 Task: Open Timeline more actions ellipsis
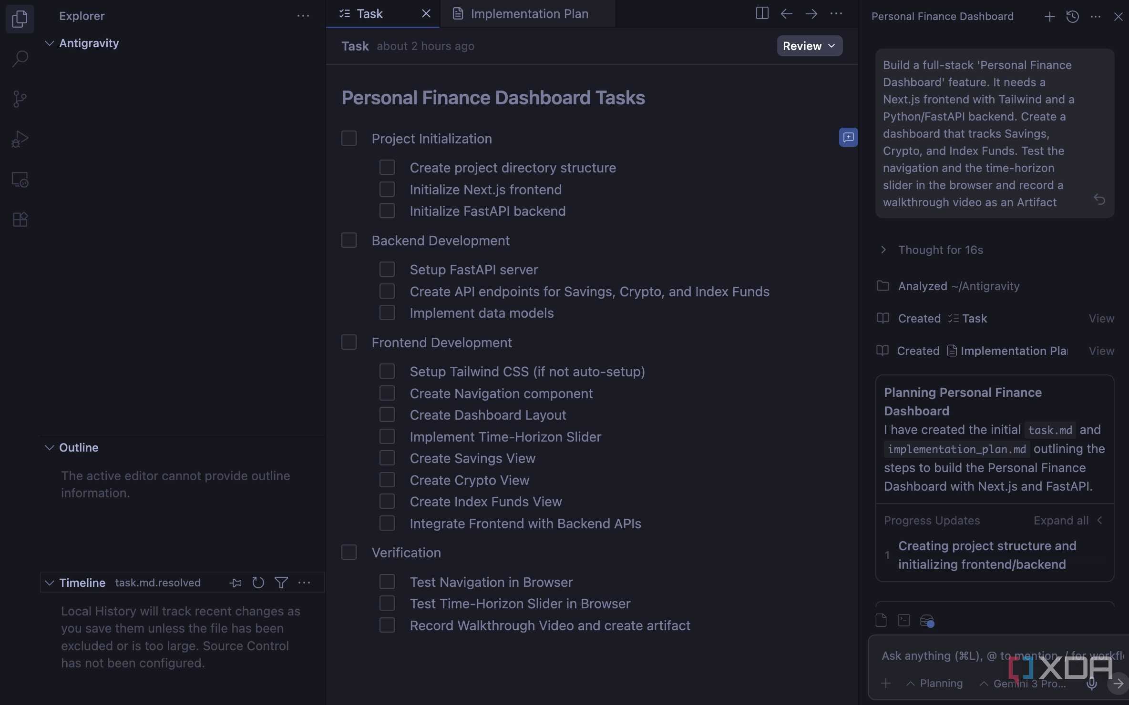point(304,582)
